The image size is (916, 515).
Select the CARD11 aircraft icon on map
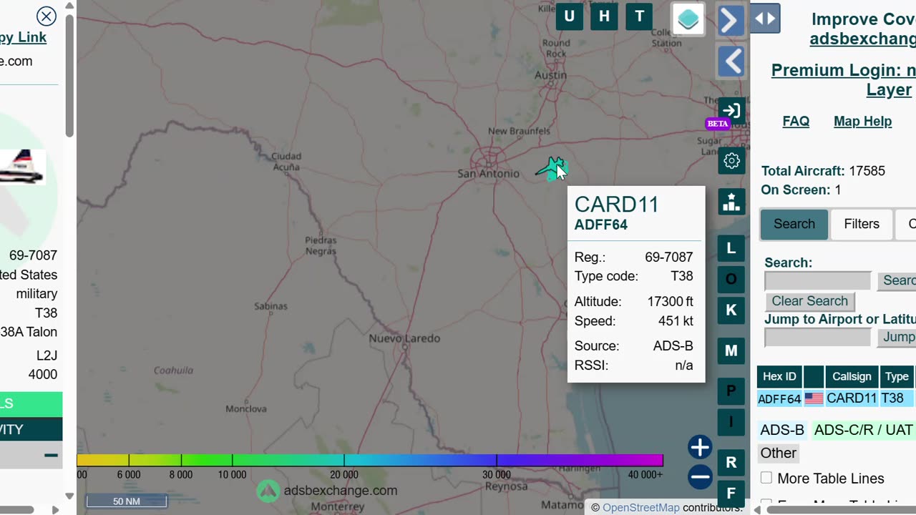[x=550, y=170]
